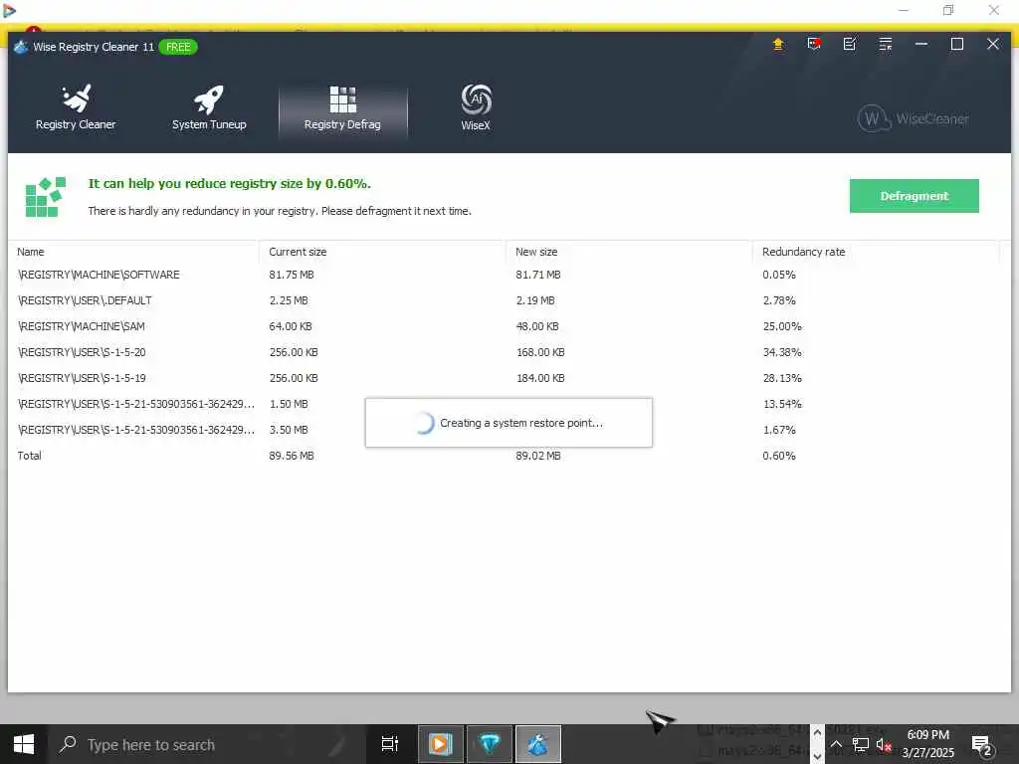Open the notes icon in the title bar
Image resolution: width=1019 pixels, height=764 pixels.
pos(850,44)
